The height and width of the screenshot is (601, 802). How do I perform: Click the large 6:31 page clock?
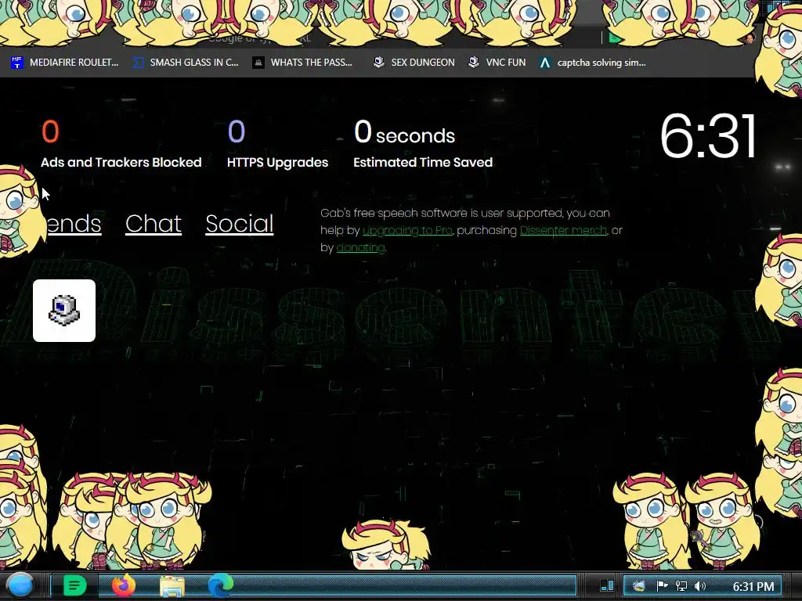[708, 136]
